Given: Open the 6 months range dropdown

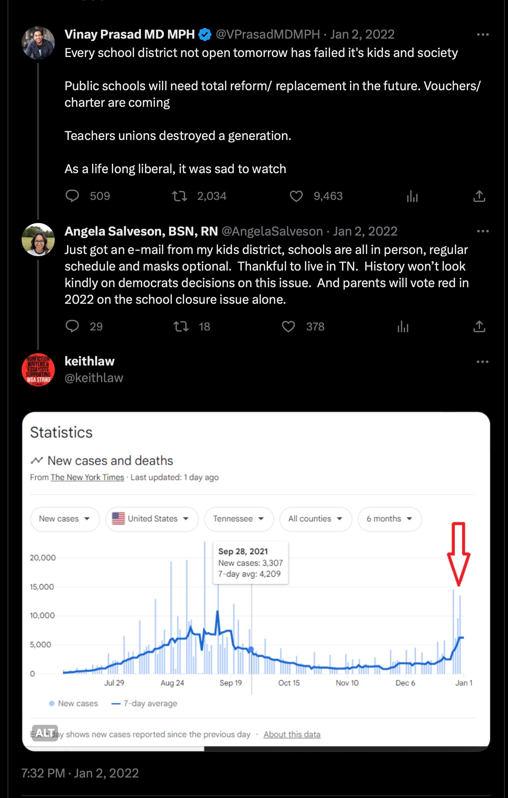Looking at the screenshot, I should [x=389, y=519].
